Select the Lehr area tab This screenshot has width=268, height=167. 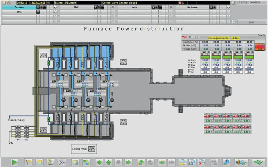click(x=134, y=7)
